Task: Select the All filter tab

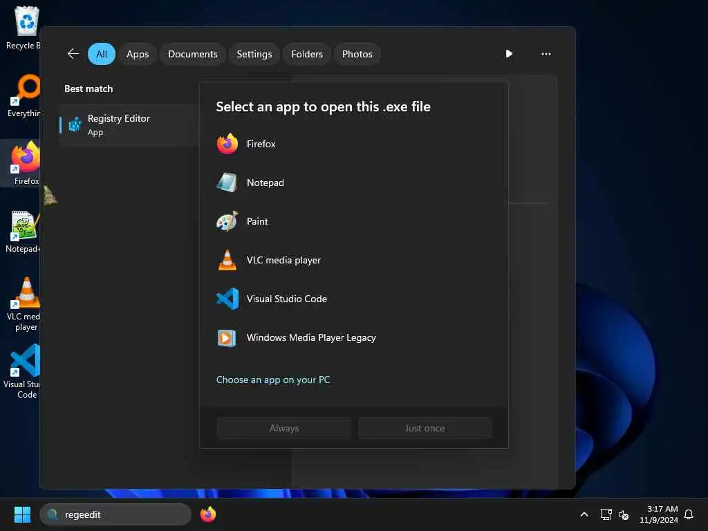Action: pyautogui.click(x=102, y=54)
